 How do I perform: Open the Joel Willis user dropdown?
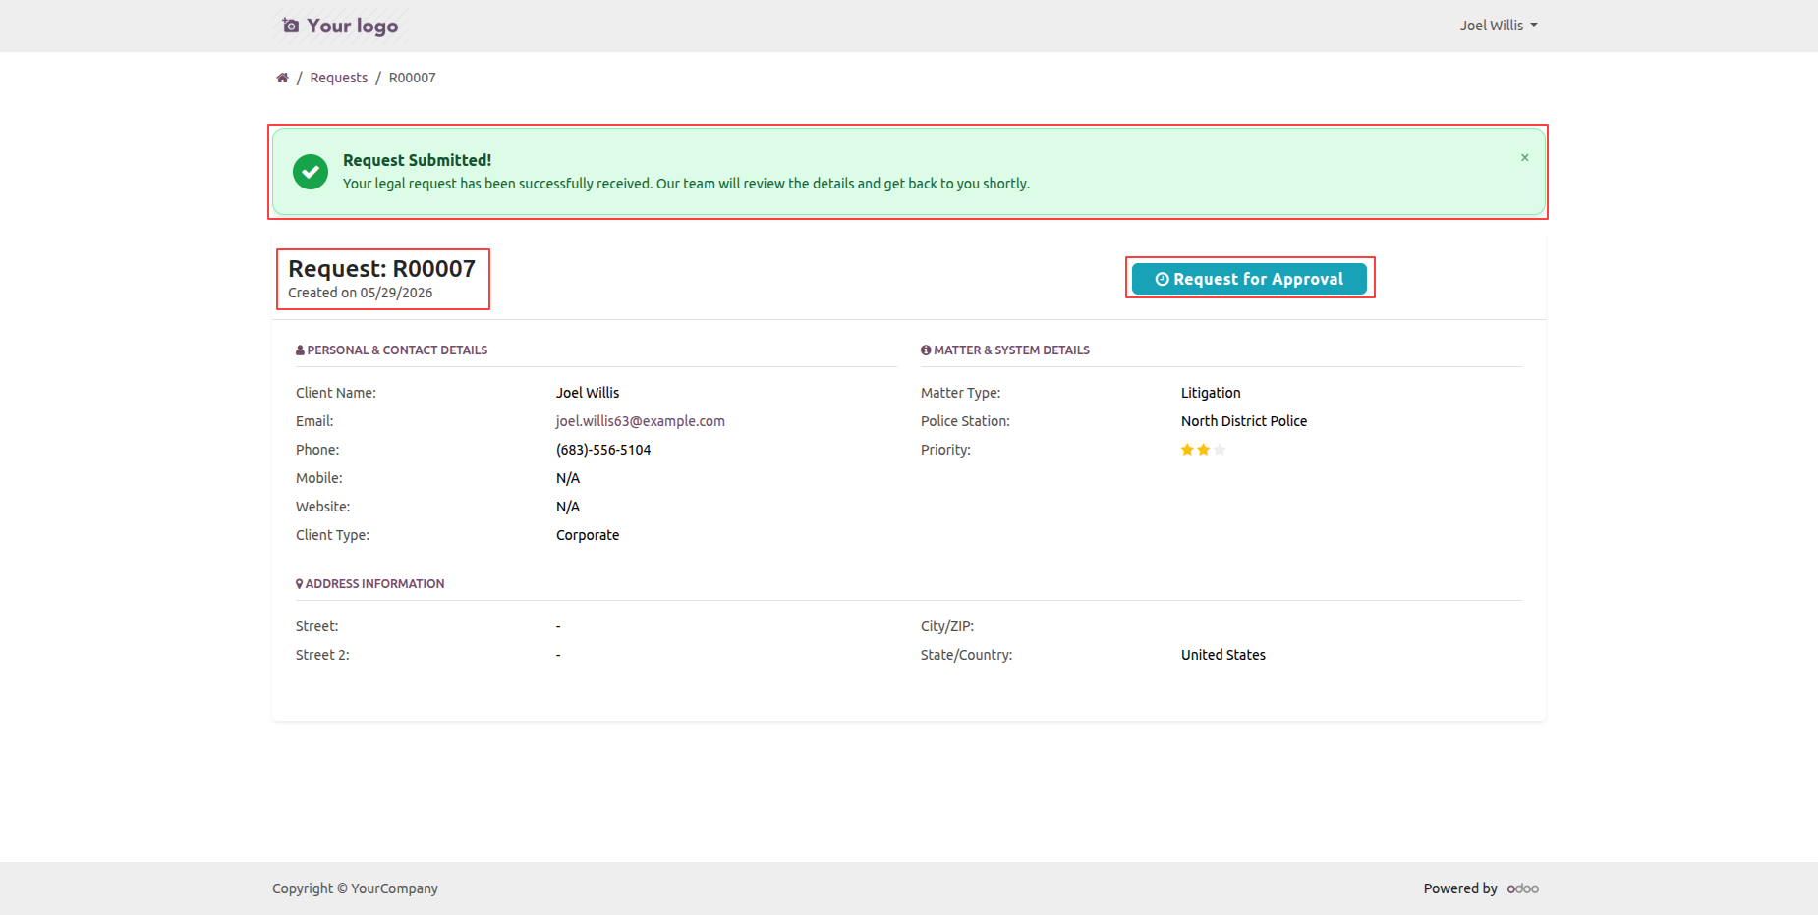coord(1498,26)
